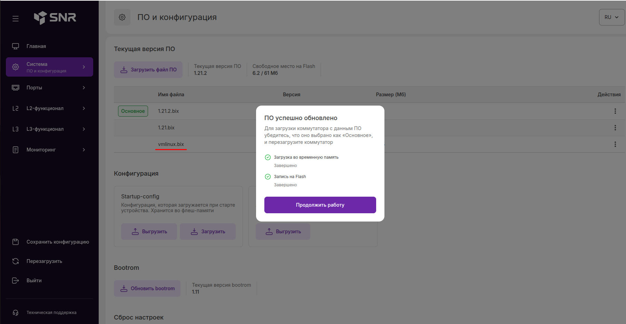This screenshot has height=324, width=626.
Task: Click Обновить bootrom button
Action: [147, 288]
